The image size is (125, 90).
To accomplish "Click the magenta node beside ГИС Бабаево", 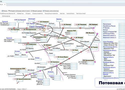I will pos(93,28).
